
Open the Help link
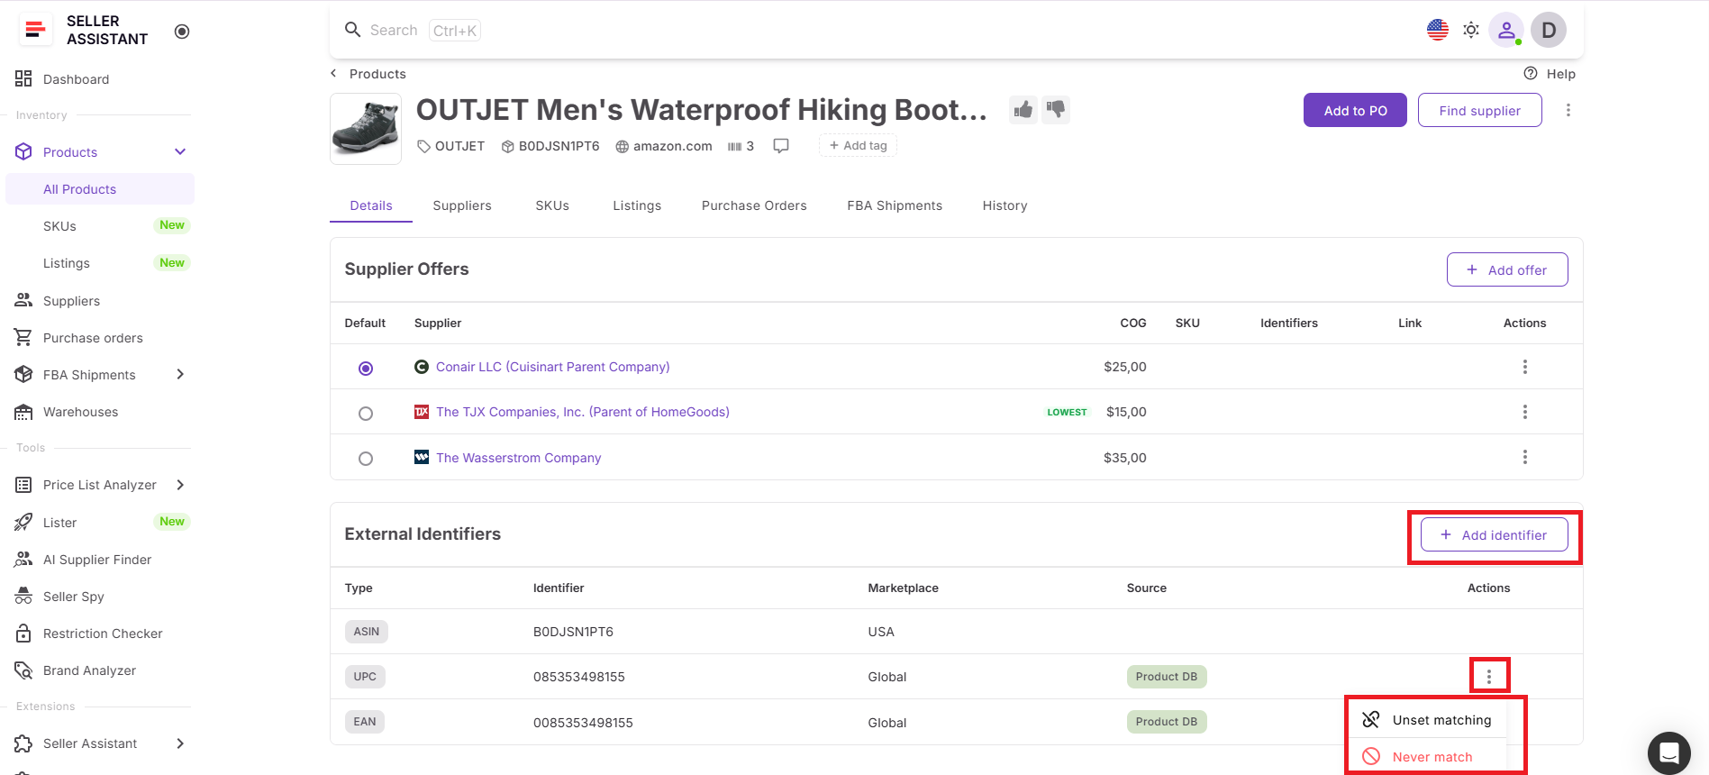(1550, 74)
